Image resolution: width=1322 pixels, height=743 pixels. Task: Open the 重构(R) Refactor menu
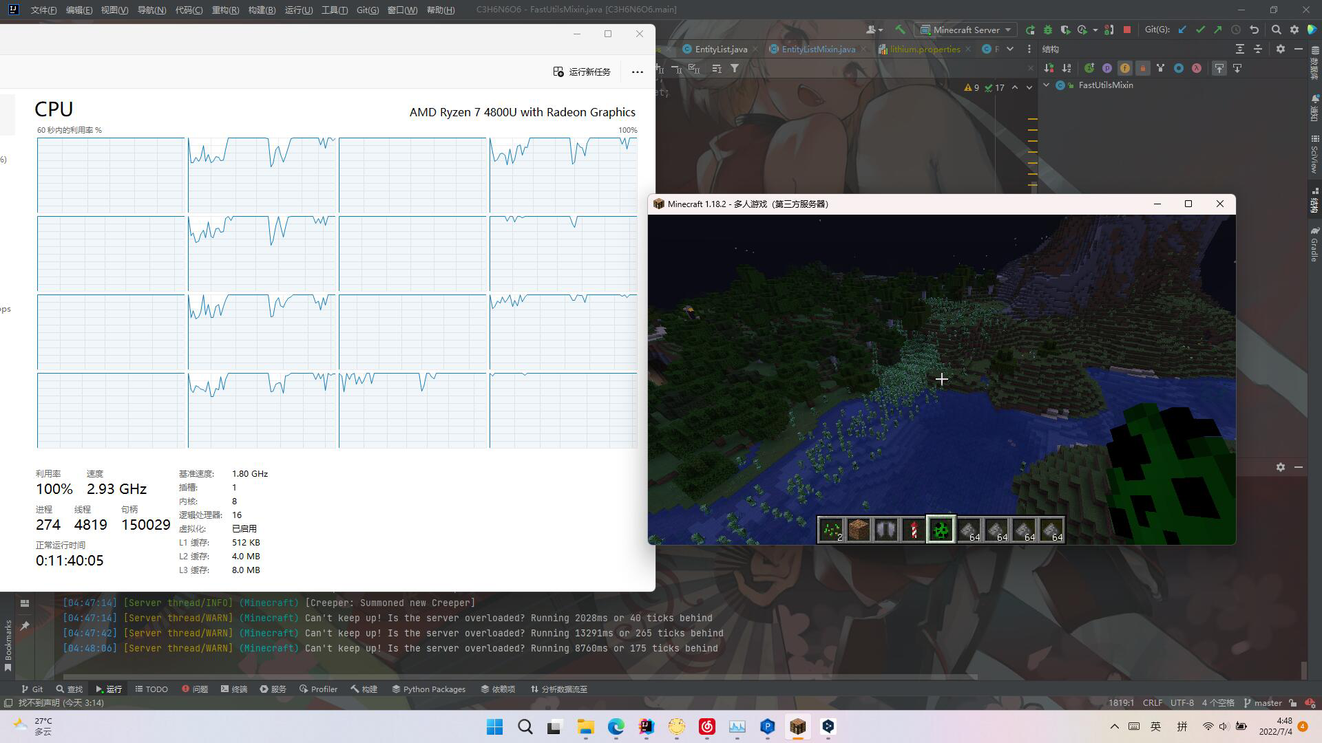click(x=225, y=10)
